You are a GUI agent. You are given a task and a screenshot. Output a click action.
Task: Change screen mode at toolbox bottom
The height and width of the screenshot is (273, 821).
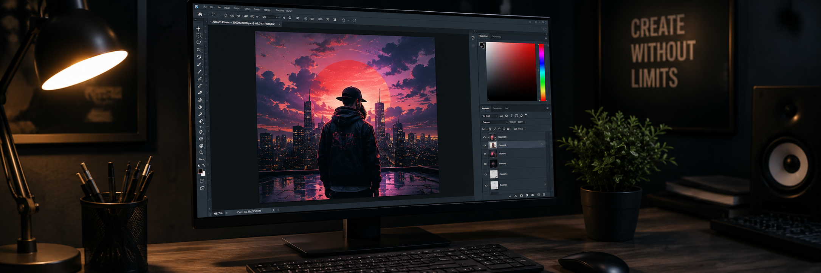tap(202, 188)
